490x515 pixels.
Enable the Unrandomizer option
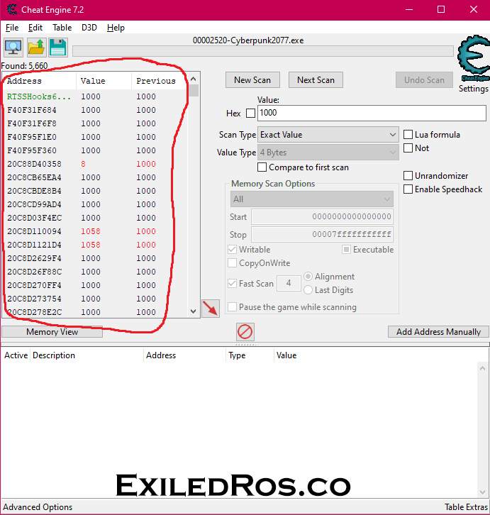coord(408,176)
